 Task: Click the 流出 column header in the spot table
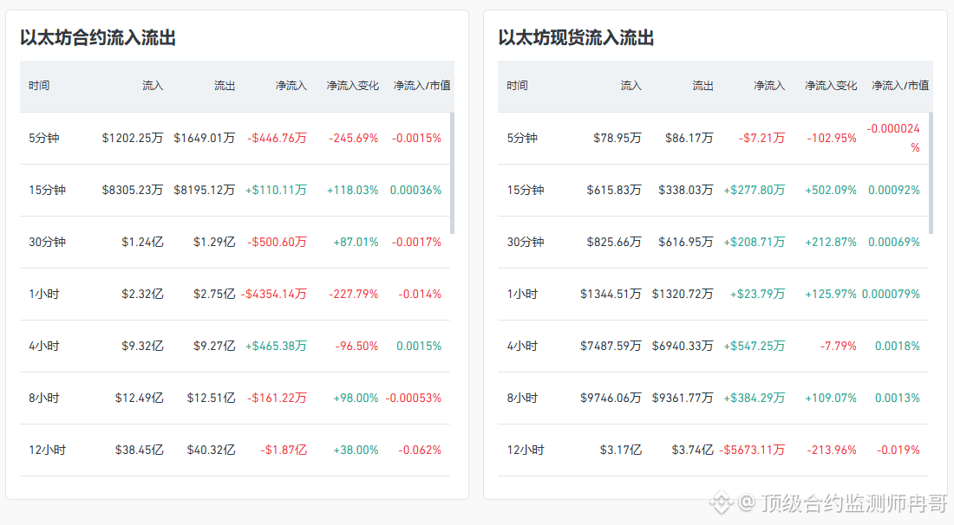point(702,86)
